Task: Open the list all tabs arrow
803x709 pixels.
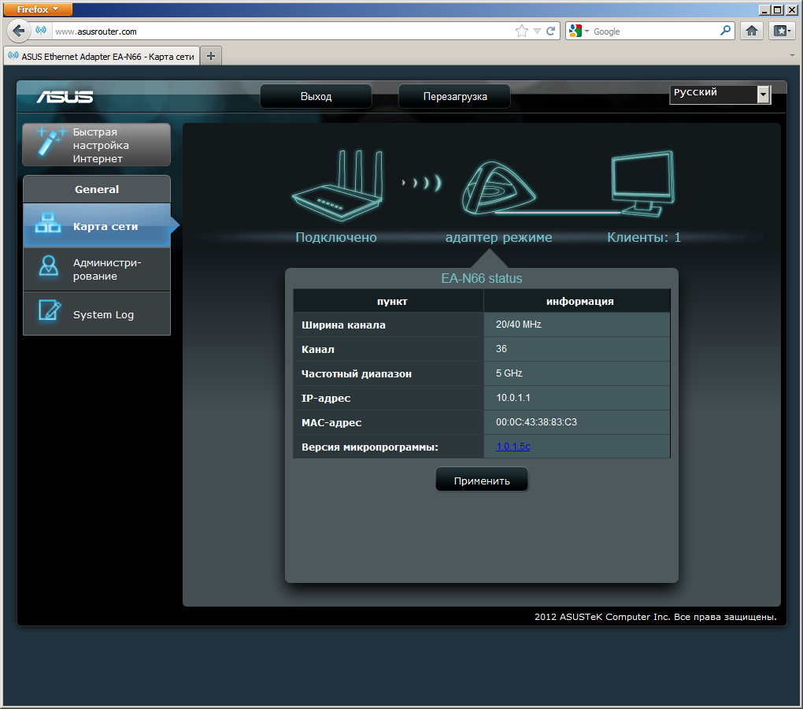Action: pyautogui.click(x=792, y=55)
